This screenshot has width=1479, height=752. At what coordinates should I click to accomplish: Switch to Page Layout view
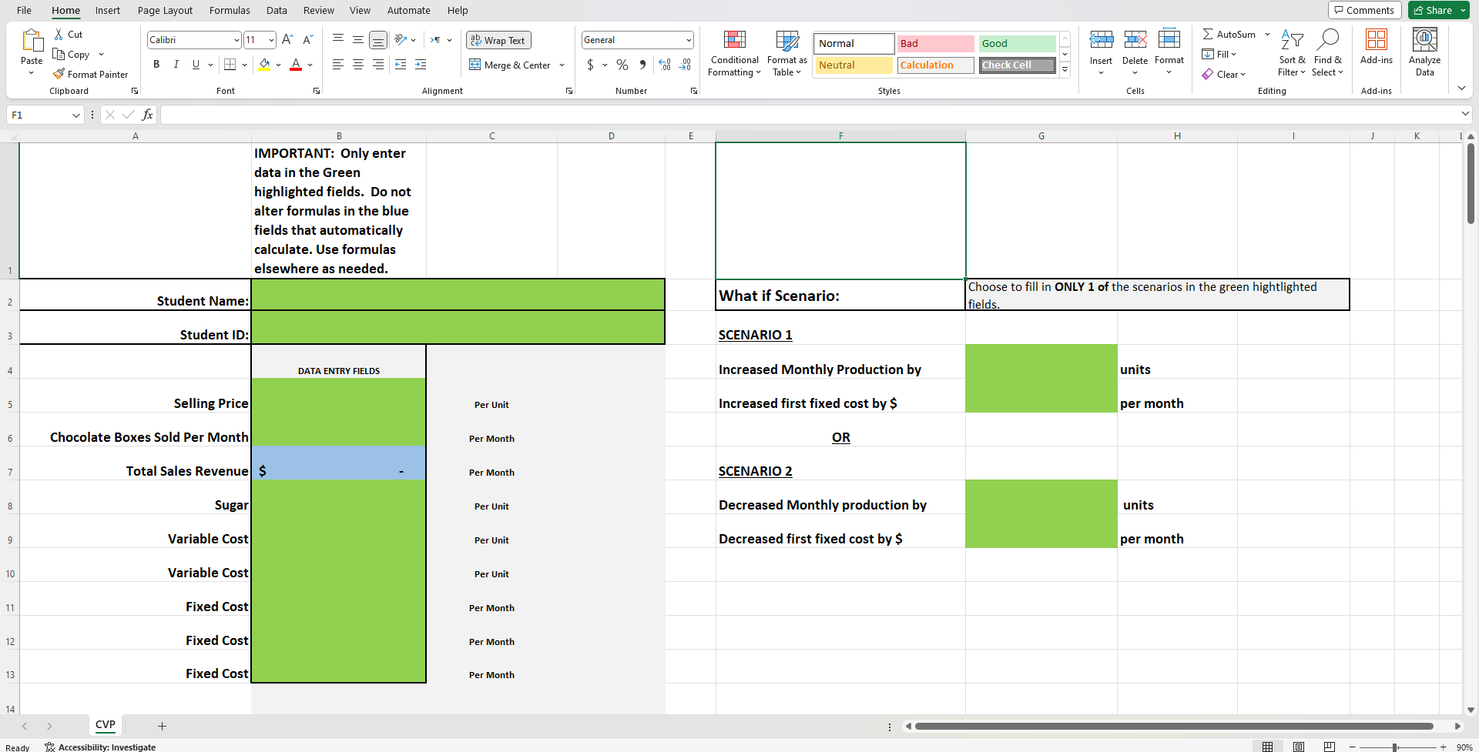pos(1299,747)
